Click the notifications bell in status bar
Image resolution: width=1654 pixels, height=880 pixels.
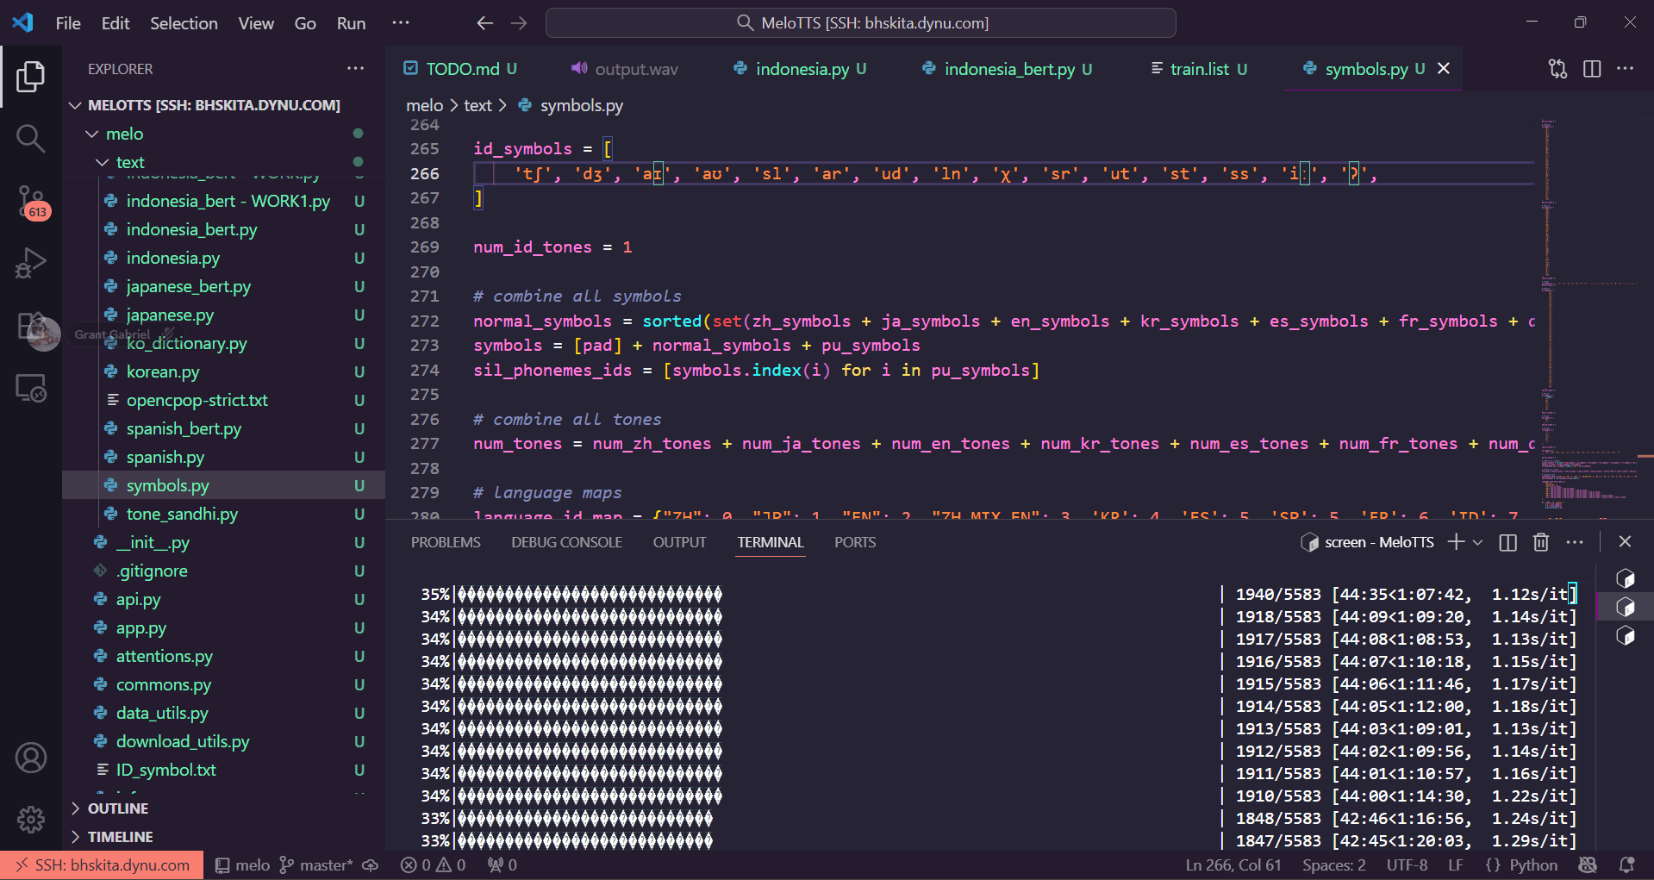[1626, 864]
